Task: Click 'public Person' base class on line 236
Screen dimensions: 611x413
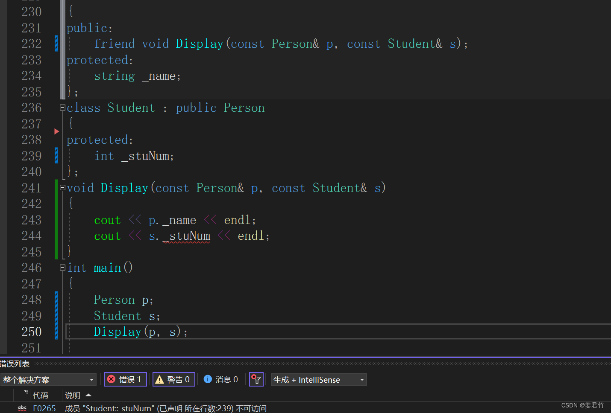Action: click(220, 108)
